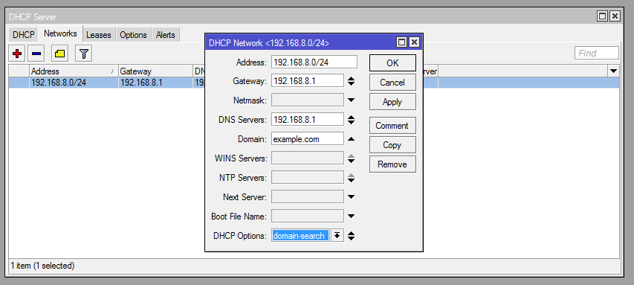Adjust DNS Servers entries with up/down arrows
Image resolution: width=634 pixels, height=285 pixels.
[x=351, y=120]
